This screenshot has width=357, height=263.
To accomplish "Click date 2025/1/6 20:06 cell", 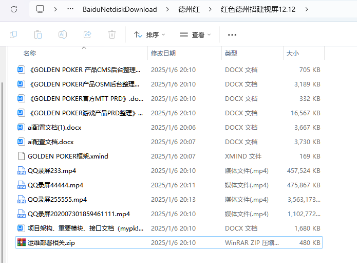I will coord(173,128).
